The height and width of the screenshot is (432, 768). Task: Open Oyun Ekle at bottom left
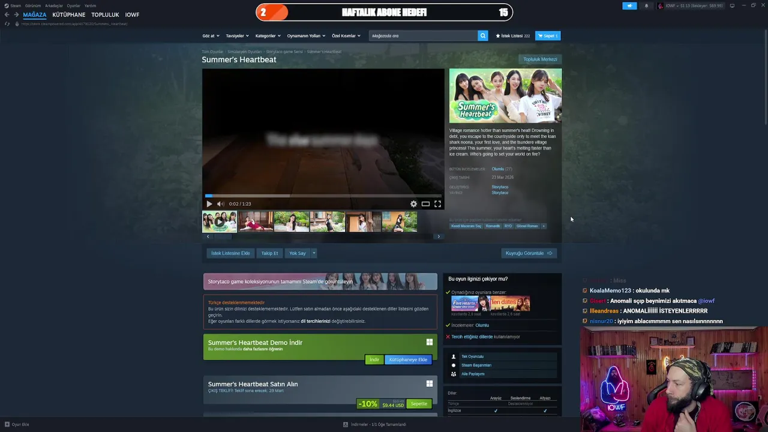tap(17, 424)
